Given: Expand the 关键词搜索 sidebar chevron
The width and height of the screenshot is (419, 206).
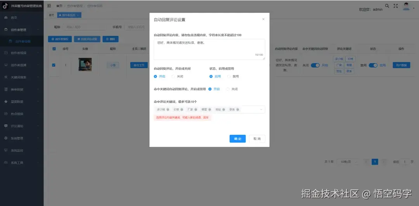Looking at the screenshot, I should tap(38, 77).
